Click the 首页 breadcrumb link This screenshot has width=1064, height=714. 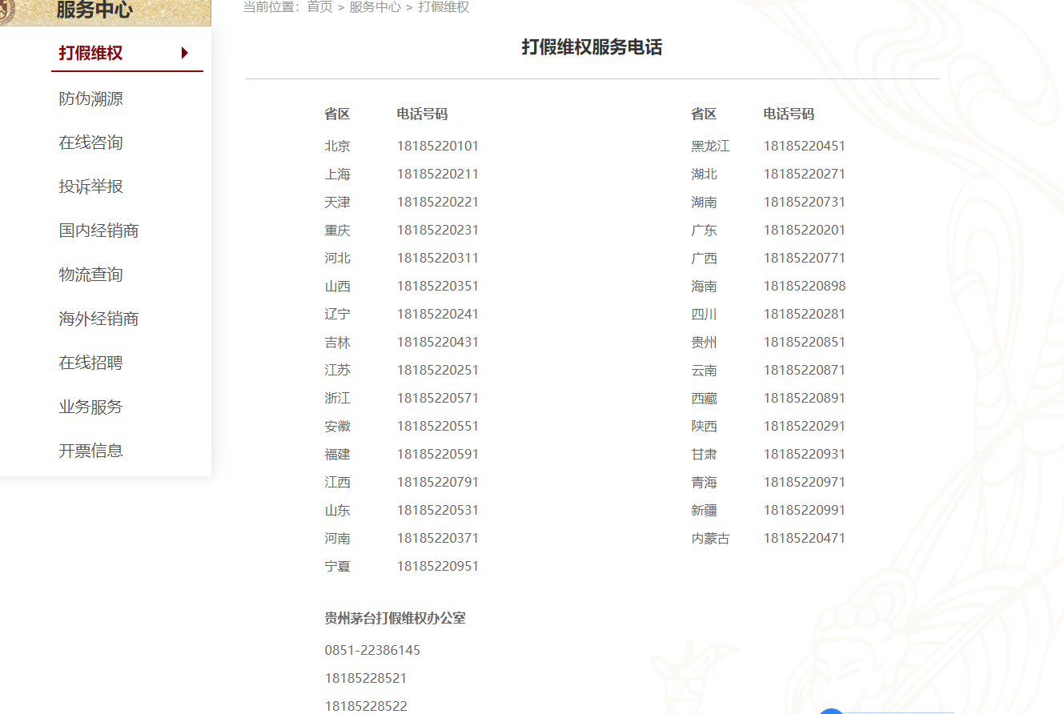(319, 7)
